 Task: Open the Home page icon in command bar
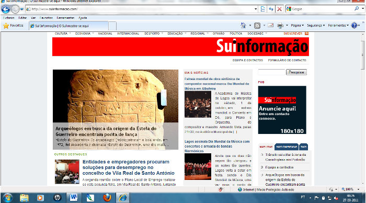243,25
